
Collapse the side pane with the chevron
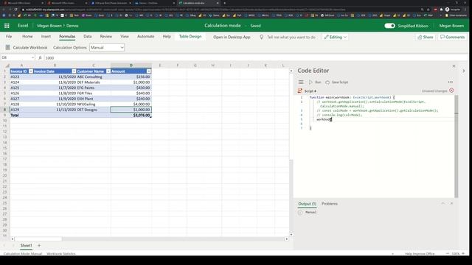tap(464, 71)
